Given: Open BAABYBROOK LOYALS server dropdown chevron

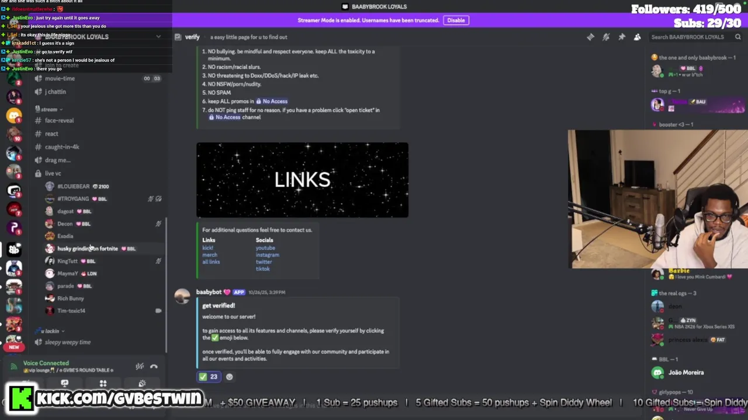Looking at the screenshot, I should pos(158,37).
